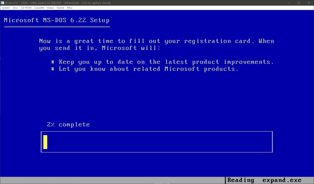Screen dimensions: 314x184
Task: Open the CD-ROM menu
Action: [26, 8]
